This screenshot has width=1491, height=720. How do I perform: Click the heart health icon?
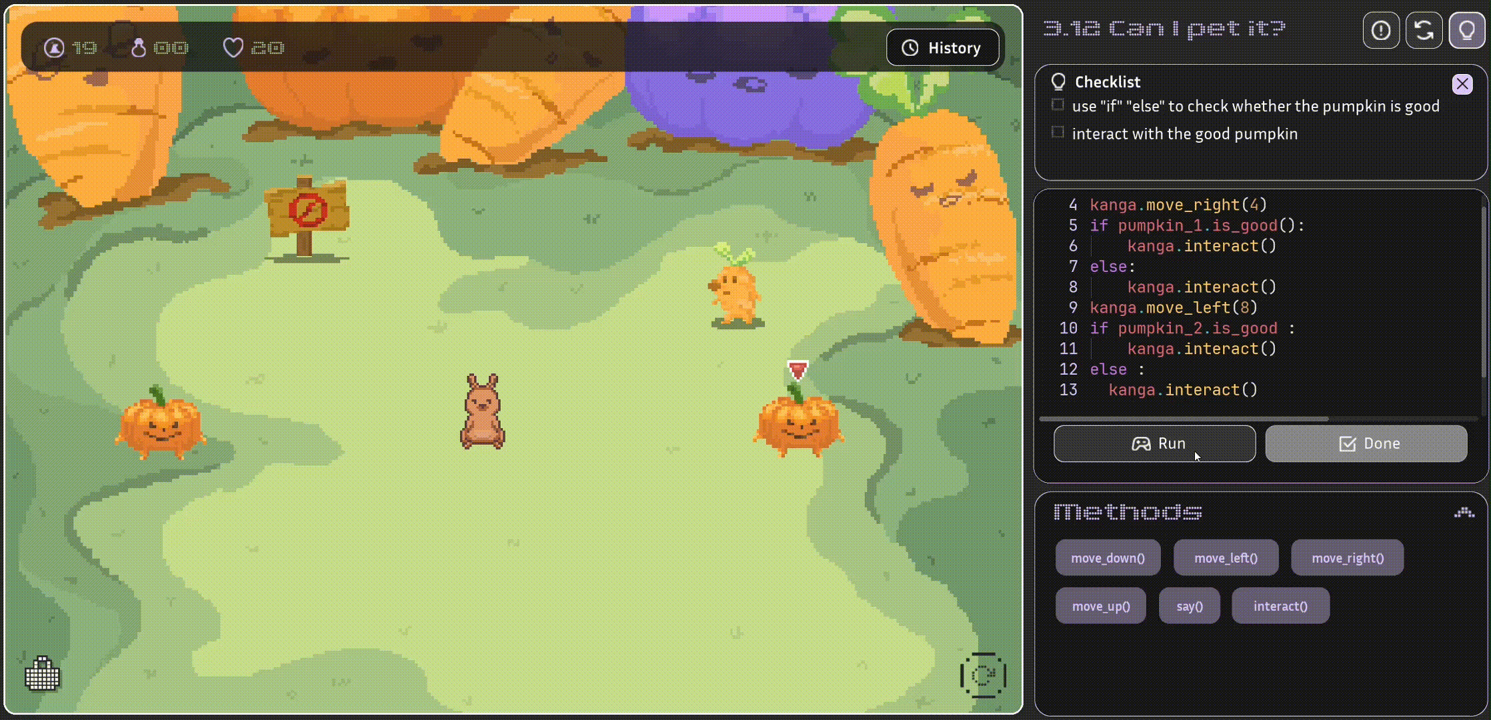point(233,48)
